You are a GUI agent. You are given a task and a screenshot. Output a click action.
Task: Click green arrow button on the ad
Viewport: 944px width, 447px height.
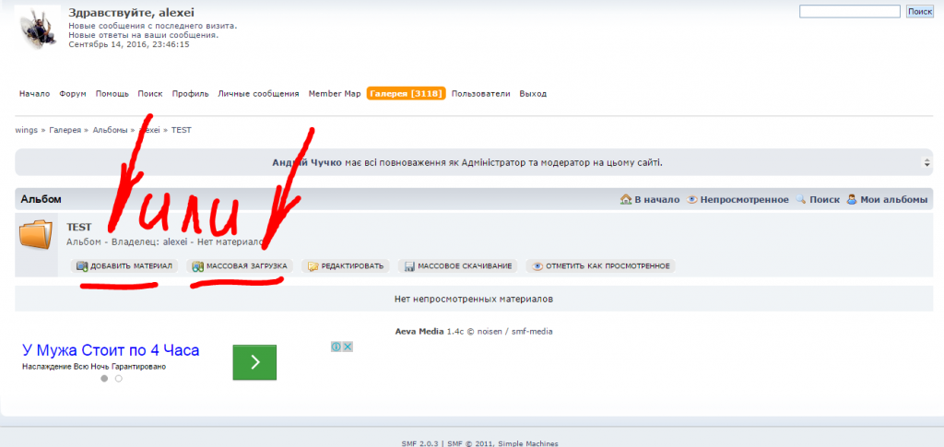254,362
